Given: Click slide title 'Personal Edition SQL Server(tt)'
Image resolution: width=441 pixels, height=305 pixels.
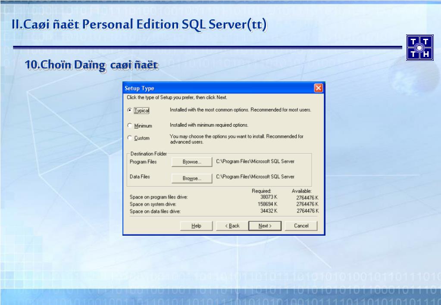Looking at the screenshot, I should (175, 25).
